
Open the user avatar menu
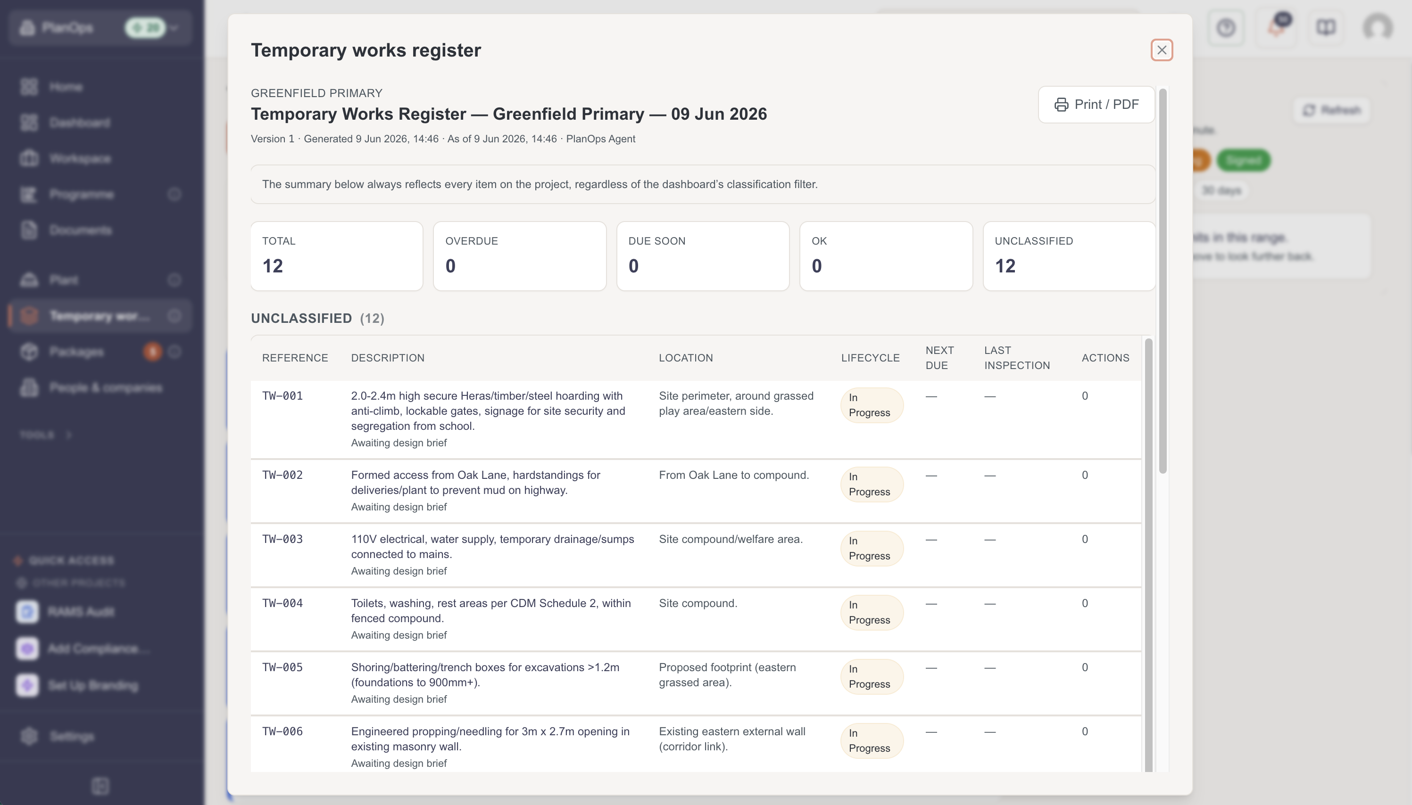click(x=1377, y=27)
